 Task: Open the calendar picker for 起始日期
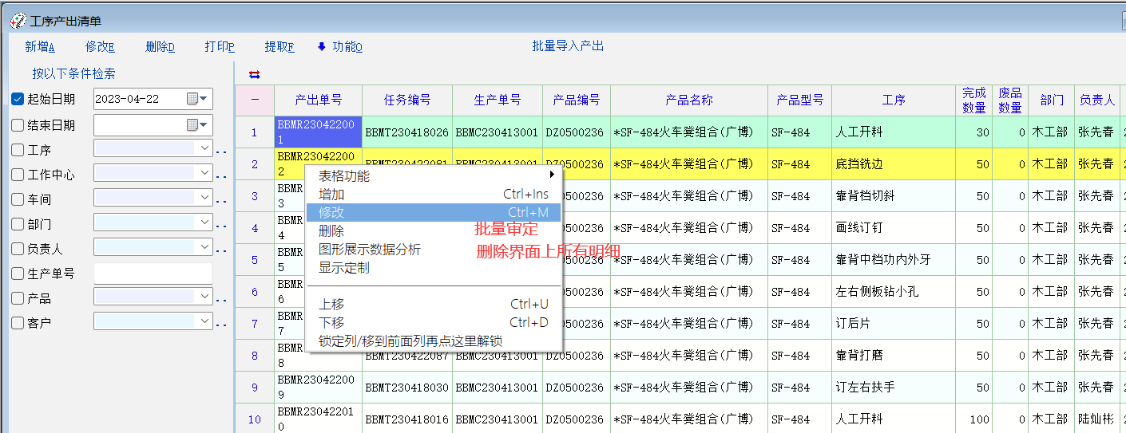coord(196,99)
